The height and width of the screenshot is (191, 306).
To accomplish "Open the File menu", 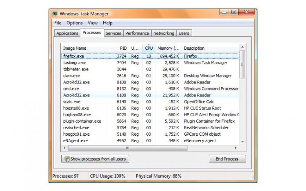I will (58, 23).
